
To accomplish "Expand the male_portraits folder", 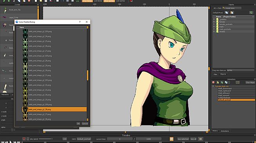I will point(214,29).
